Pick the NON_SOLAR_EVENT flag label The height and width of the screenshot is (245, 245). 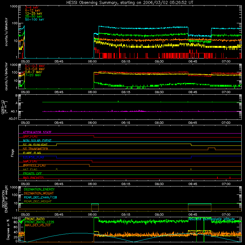[37, 141]
